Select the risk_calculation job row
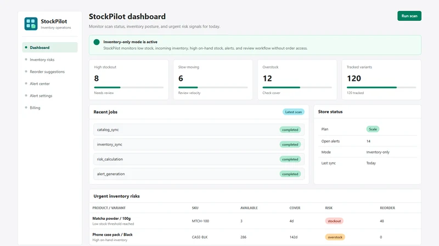 [199, 159]
